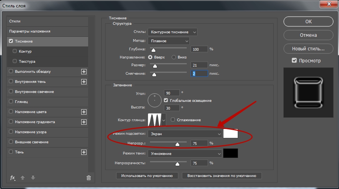Click the shadow opacity field showing 75
339x189 pixels.
(199, 163)
